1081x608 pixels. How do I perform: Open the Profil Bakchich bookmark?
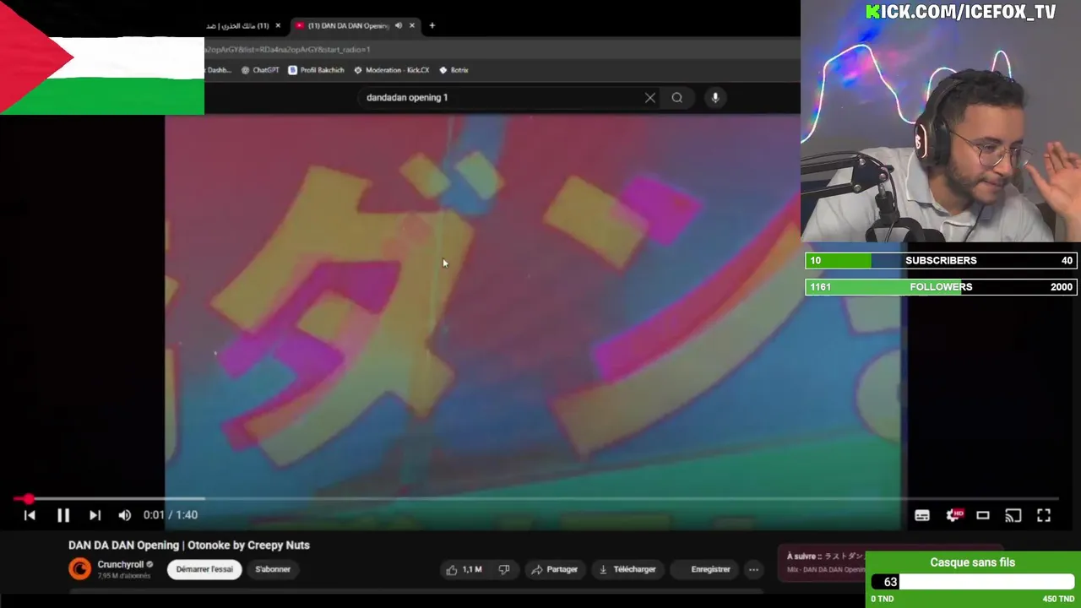[316, 70]
